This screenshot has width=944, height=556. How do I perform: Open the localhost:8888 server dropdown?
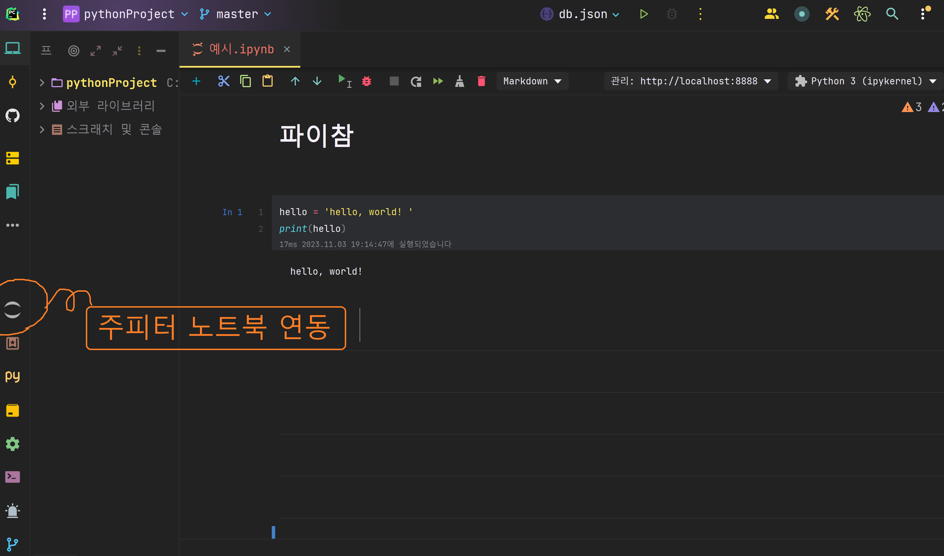click(x=691, y=81)
